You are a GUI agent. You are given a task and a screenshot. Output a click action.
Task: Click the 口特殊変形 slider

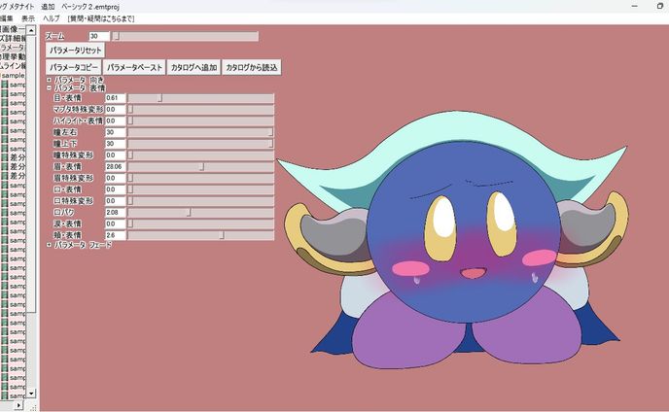pos(201,201)
